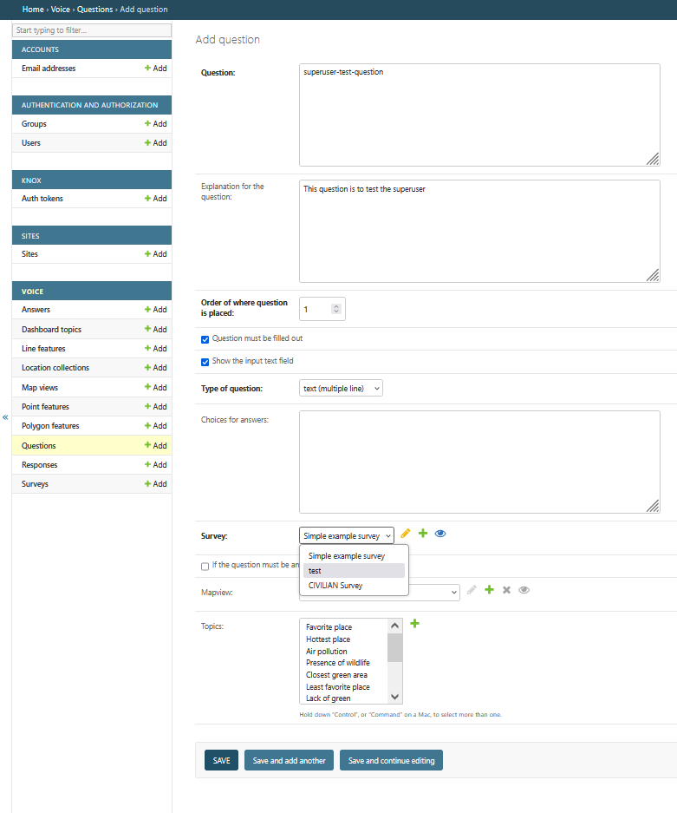The width and height of the screenshot is (677, 813).
Task: Go to Dashboard topics in sidebar
Action: (51, 330)
